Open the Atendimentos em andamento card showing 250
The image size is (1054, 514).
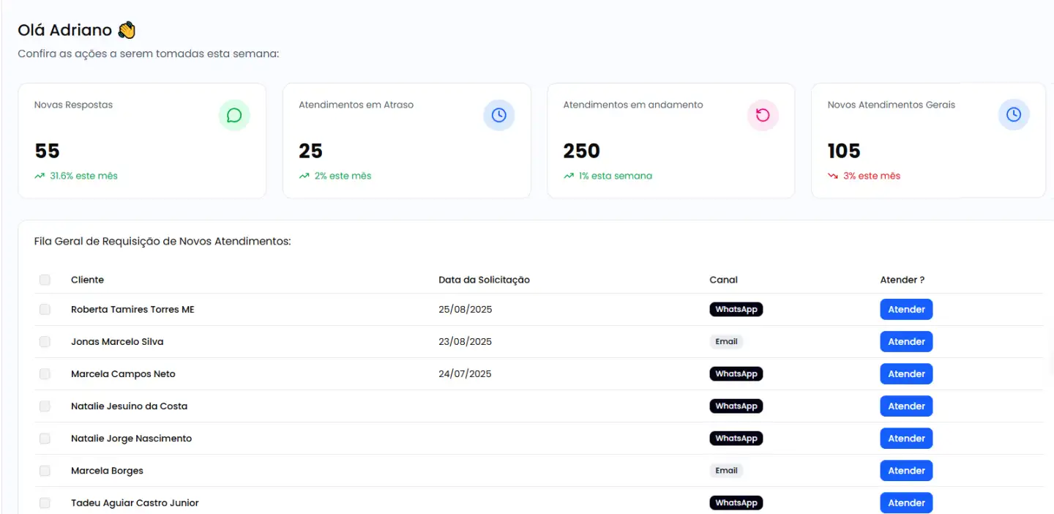(x=670, y=141)
